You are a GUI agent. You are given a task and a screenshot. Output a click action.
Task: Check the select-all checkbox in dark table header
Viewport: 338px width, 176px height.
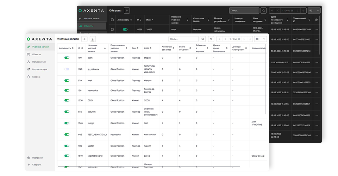coord(112,20)
